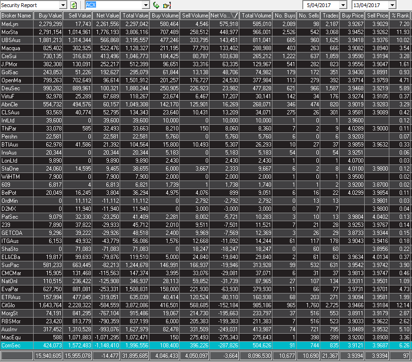Sort by Total Value column header
The image size is (412, 362).
coord(135,16)
